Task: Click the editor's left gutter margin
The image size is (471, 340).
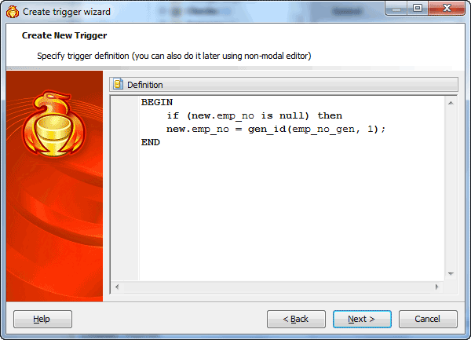Action: tap(125, 188)
